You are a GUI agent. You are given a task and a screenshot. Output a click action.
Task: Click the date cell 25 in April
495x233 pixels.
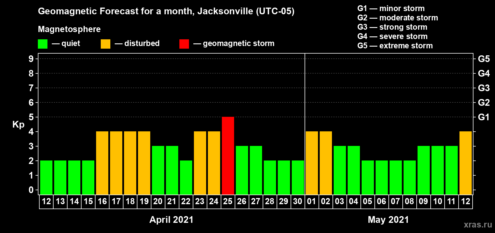click(x=228, y=202)
